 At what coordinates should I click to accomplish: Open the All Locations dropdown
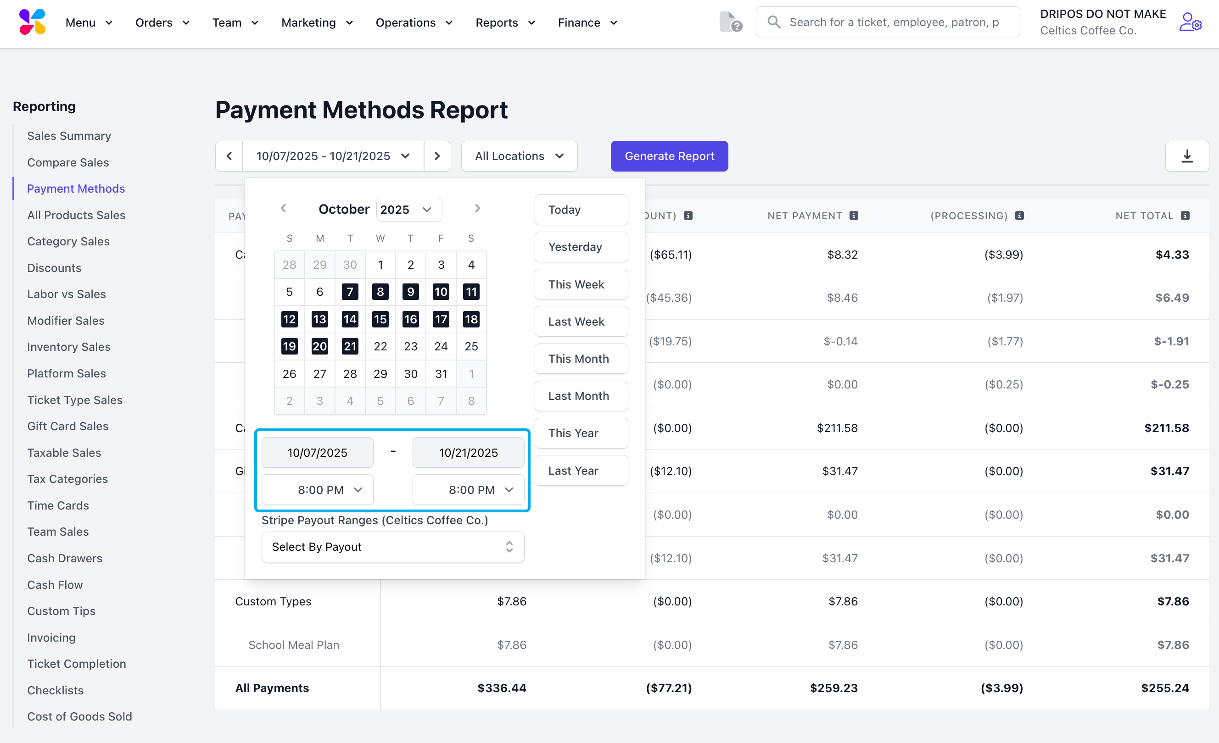[519, 156]
